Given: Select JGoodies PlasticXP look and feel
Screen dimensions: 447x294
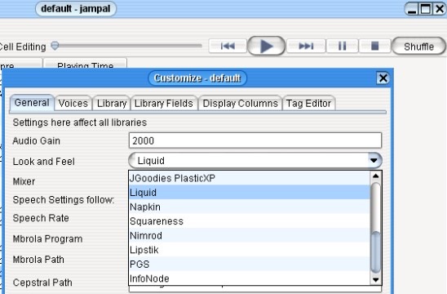Looking at the screenshot, I should tap(250, 178).
